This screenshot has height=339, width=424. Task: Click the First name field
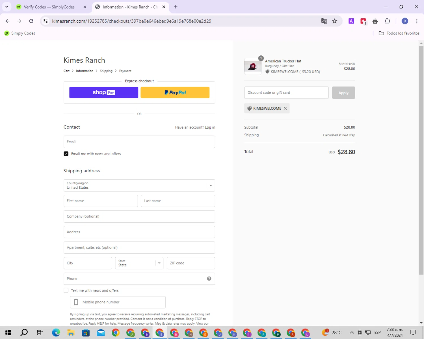click(x=101, y=201)
